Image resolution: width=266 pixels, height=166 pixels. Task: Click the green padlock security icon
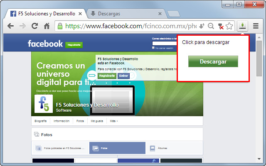point(60,26)
